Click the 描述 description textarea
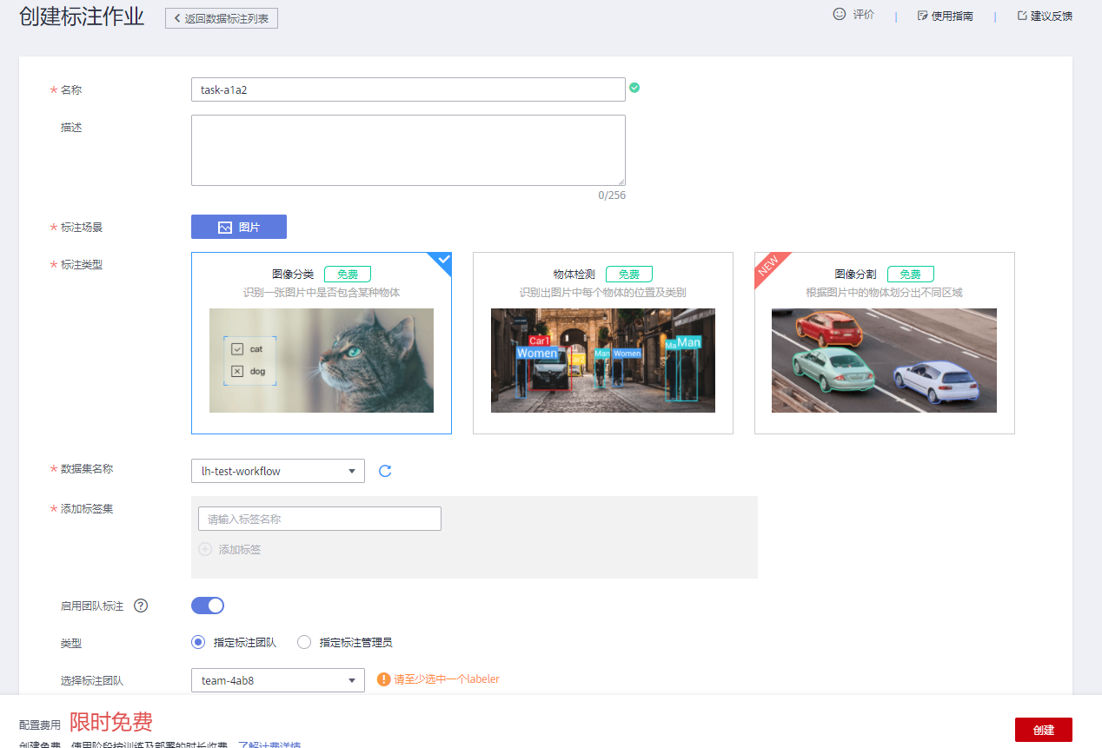Image resolution: width=1102 pixels, height=748 pixels. (x=408, y=150)
